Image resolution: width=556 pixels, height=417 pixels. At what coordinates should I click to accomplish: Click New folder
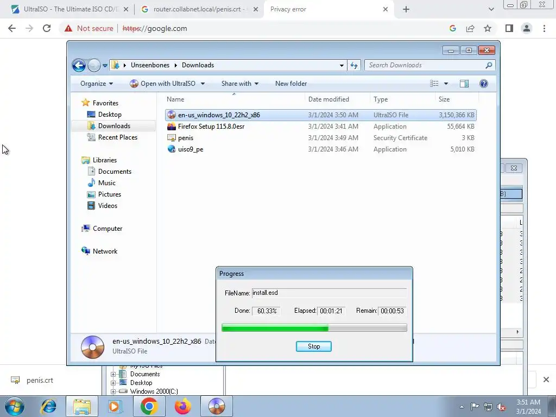pos(291,84)
